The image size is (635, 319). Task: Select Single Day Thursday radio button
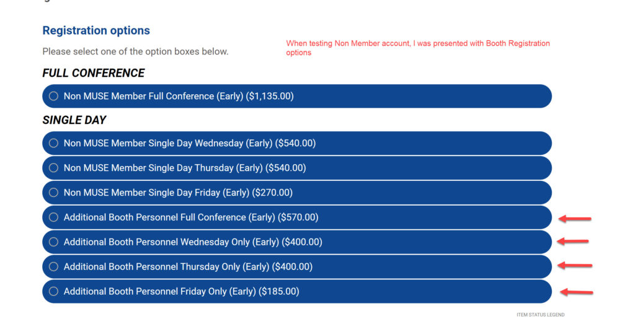coord(53,168)
